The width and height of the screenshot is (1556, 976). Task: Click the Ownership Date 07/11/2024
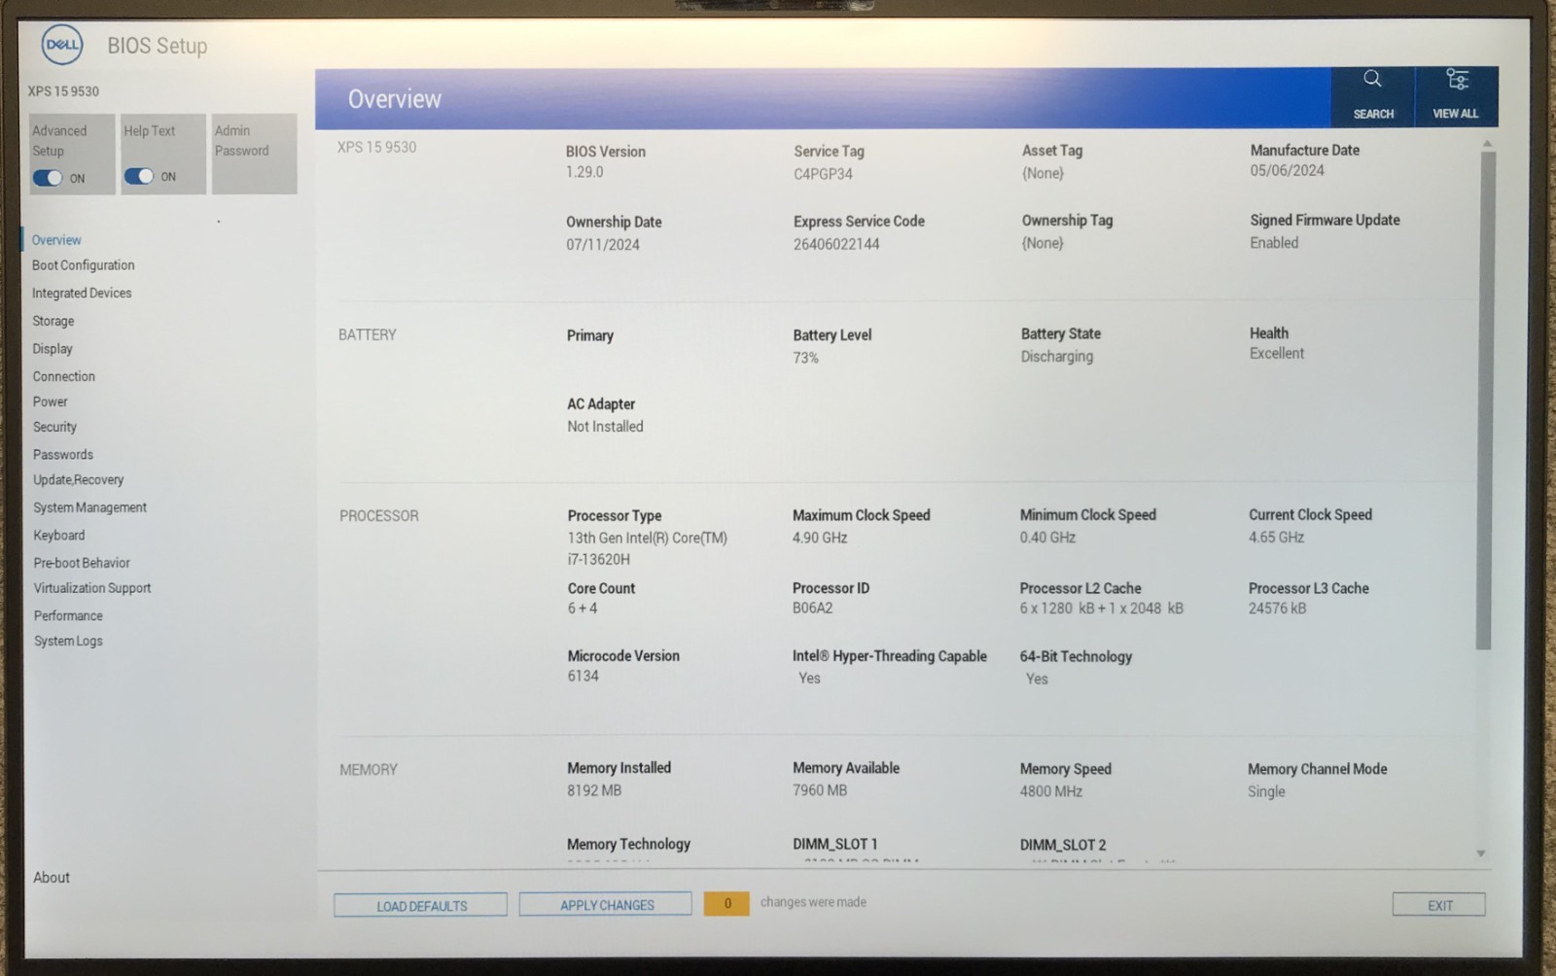pyautogui.click(x=603, y=245)
